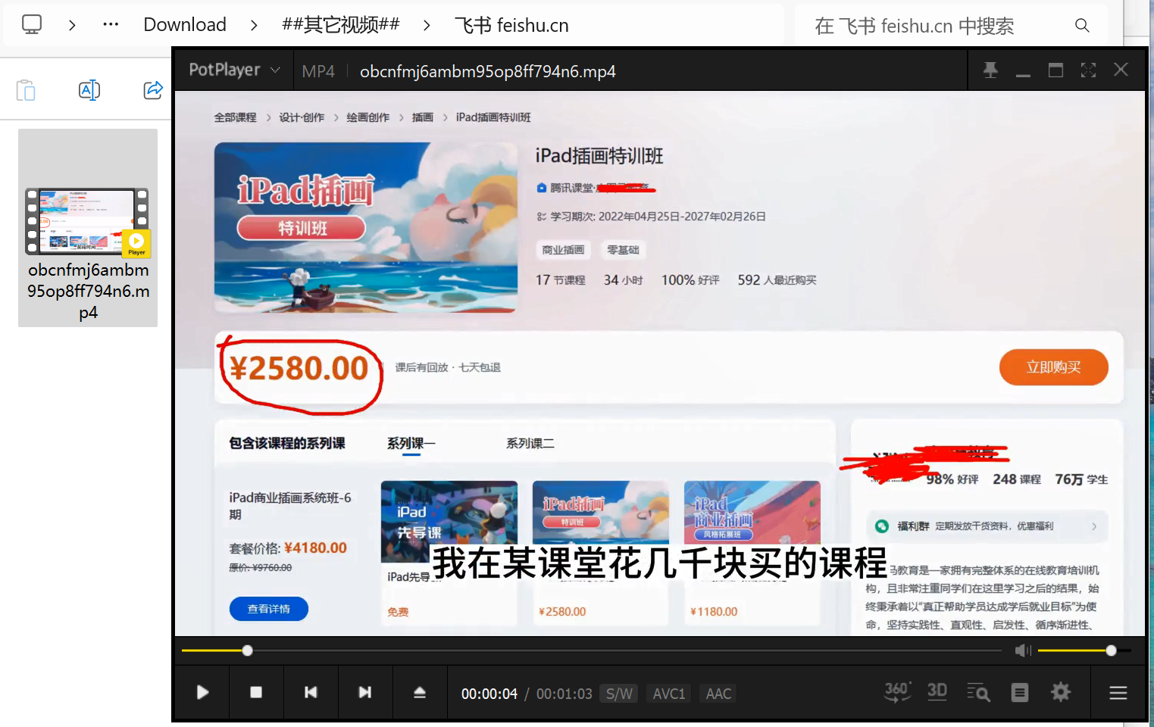Click the 商业插画 tag
This screenshot has width=1154, height=727.
(563, 250)
